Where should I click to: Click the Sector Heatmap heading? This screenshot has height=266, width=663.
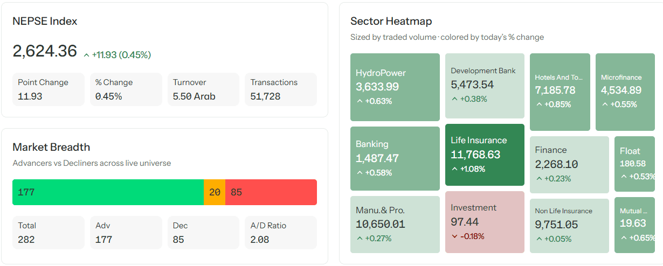[391, 22]
